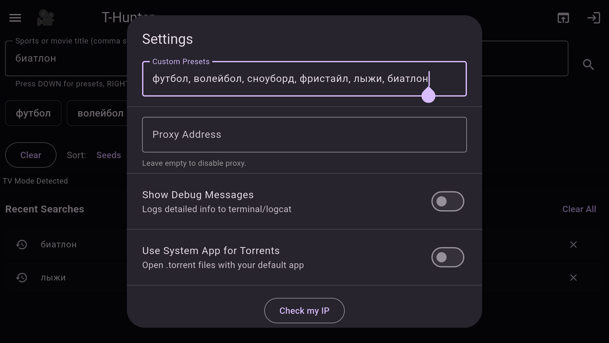Change sort order from Seeds
609x343 pixels.
pos(108,155)
